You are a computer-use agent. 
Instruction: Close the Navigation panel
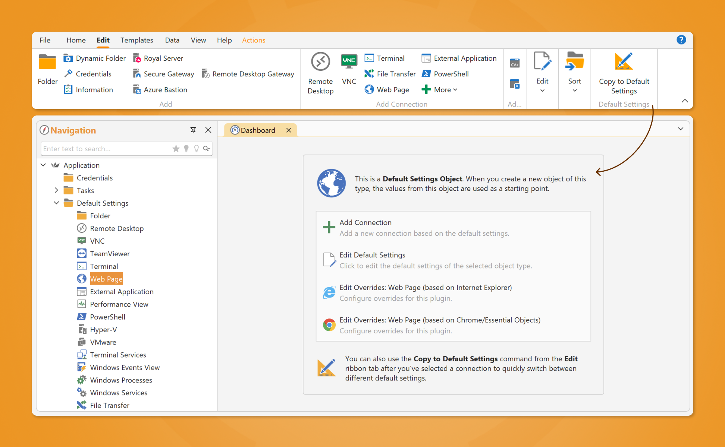point(208,130)
